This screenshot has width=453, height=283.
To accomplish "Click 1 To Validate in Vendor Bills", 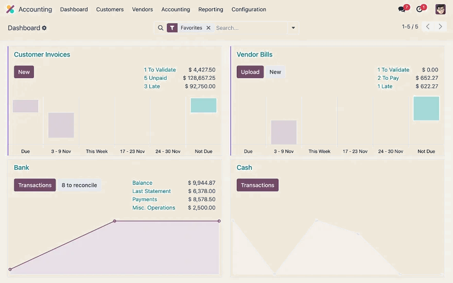I will coord(393,69).
